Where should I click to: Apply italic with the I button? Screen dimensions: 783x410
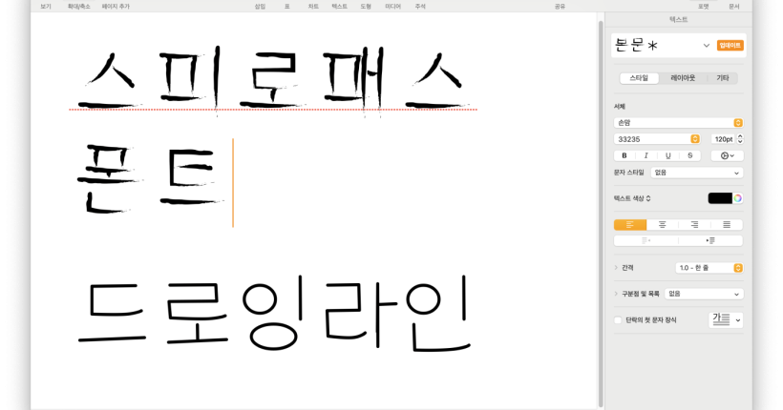tap(646, 155)
